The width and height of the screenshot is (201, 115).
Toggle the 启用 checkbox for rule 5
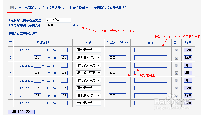176,80
